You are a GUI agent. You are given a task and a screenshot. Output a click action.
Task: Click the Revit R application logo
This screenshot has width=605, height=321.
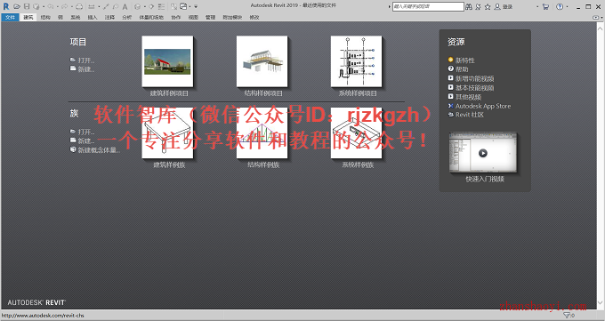[6, 6]
